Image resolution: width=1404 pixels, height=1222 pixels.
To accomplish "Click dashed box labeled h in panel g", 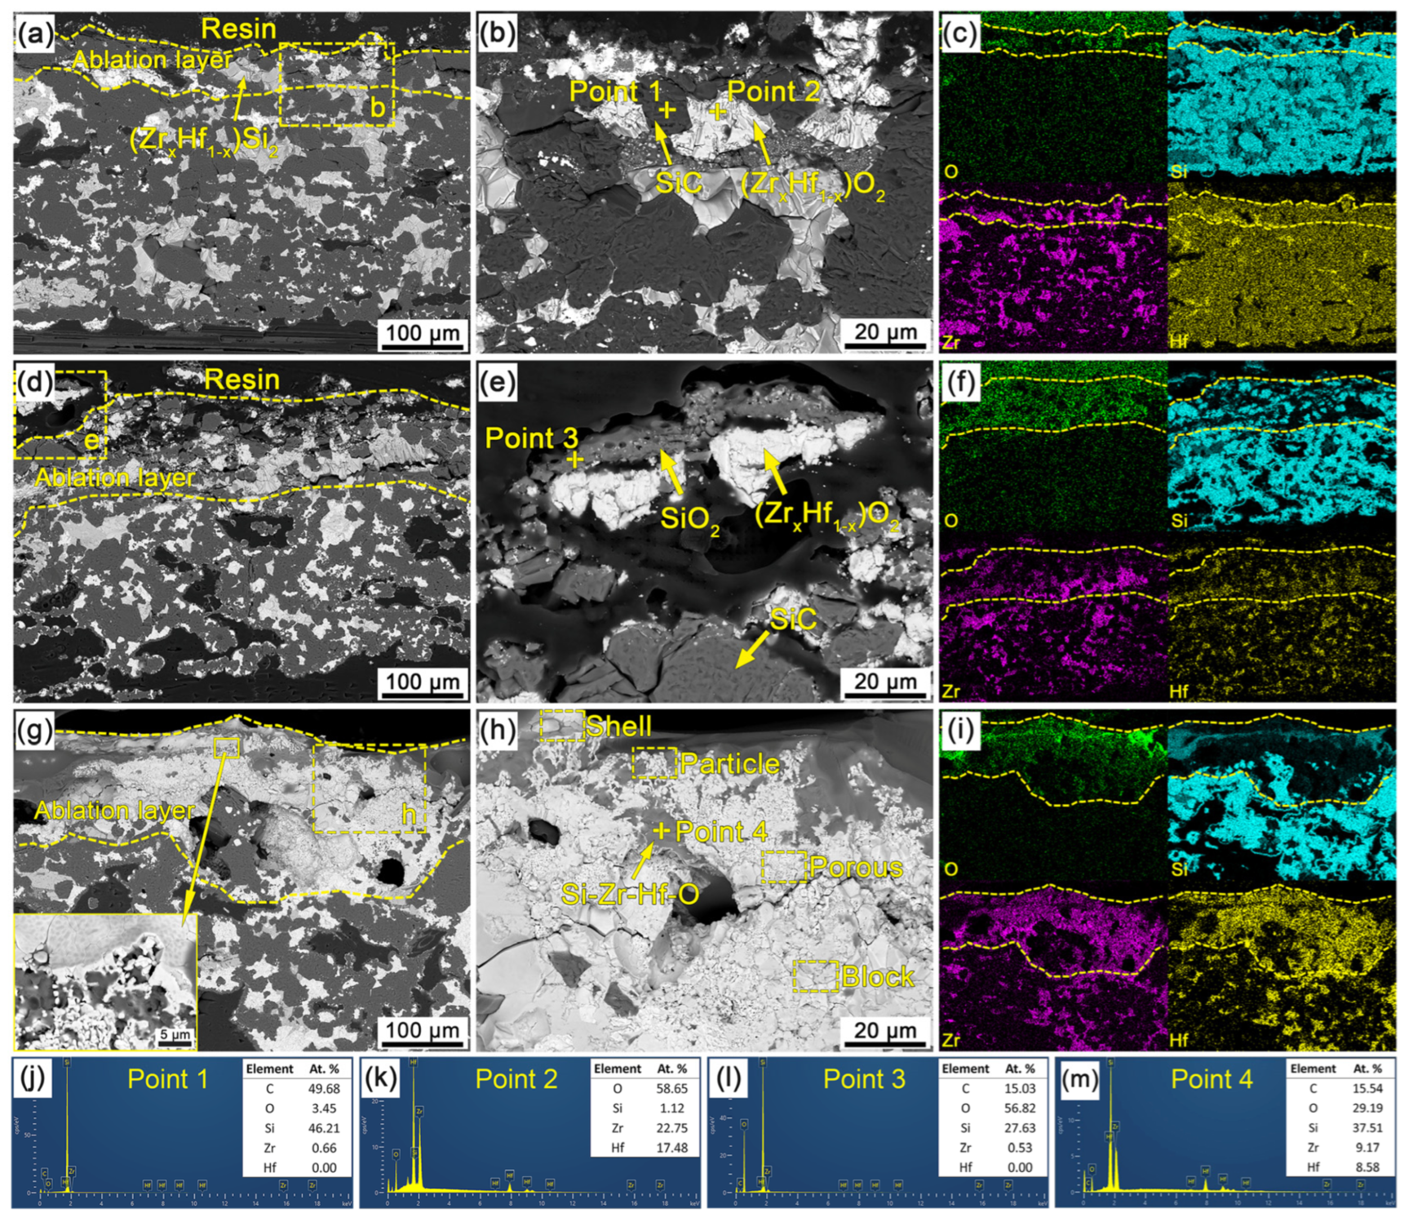I will pyautogui.click(x=369, y=788).
